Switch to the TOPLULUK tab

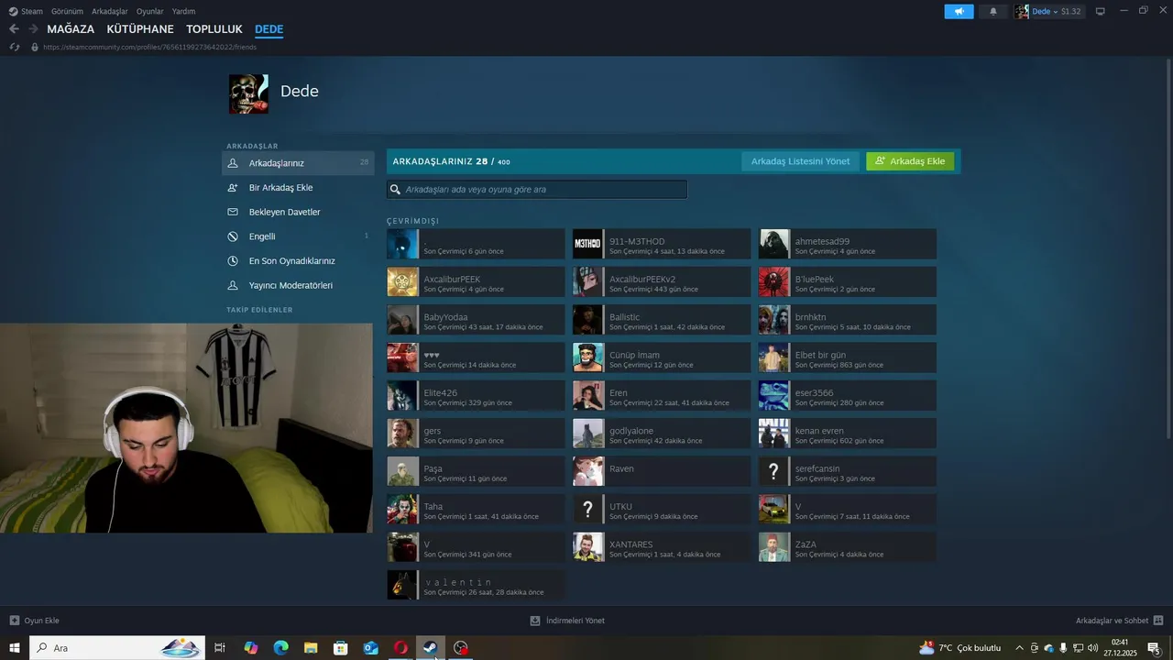coord(214,29)
